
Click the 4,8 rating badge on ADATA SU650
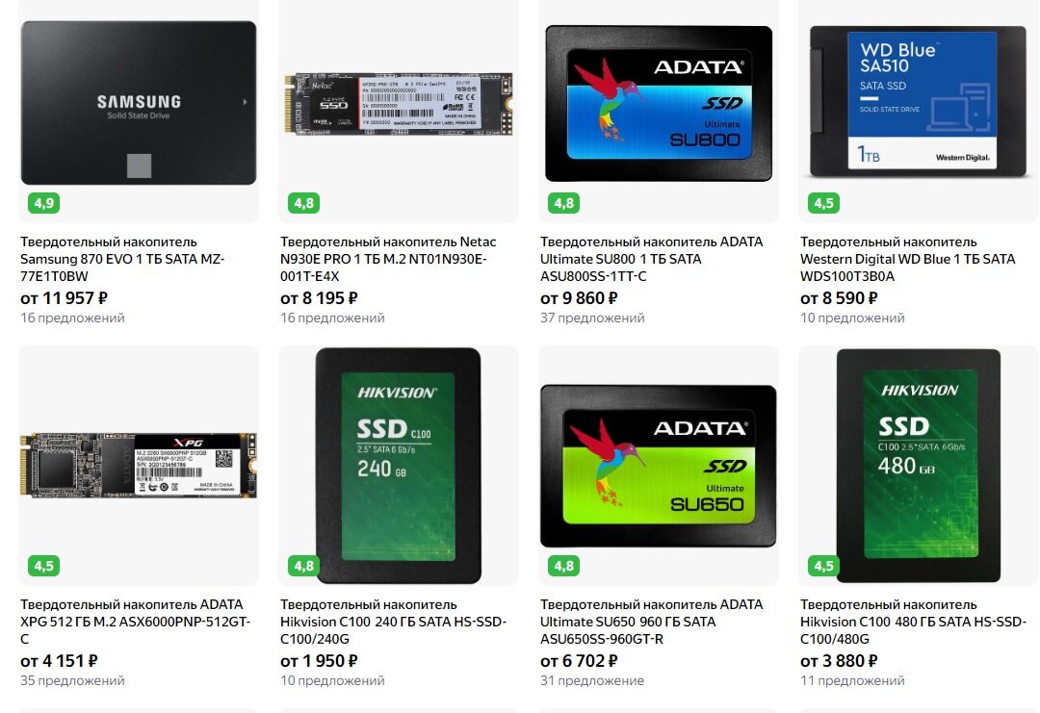pos(563,565)
